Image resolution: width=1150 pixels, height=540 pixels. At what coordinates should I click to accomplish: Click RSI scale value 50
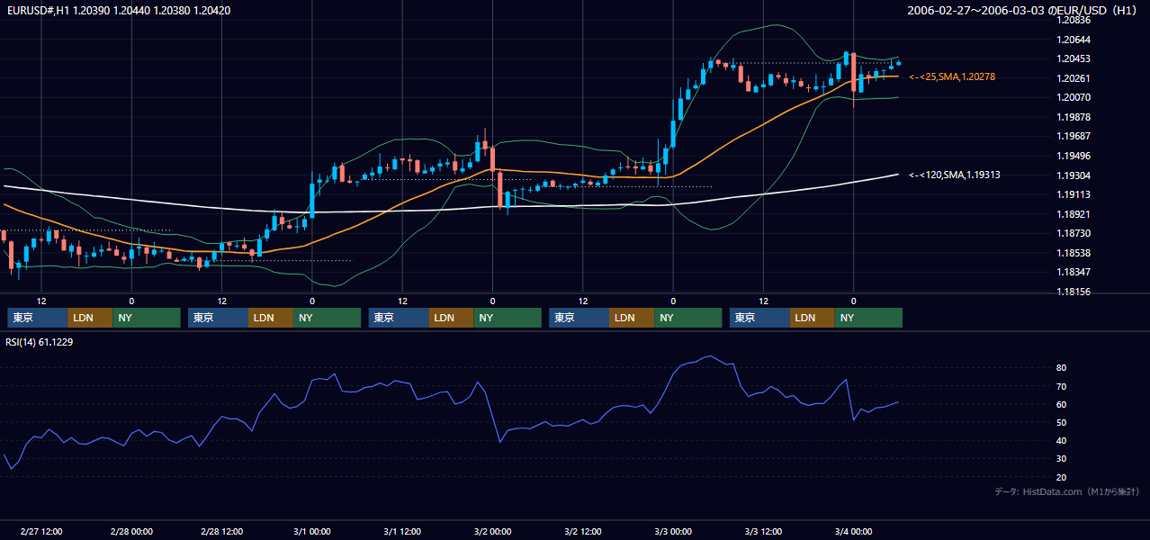1061,422
